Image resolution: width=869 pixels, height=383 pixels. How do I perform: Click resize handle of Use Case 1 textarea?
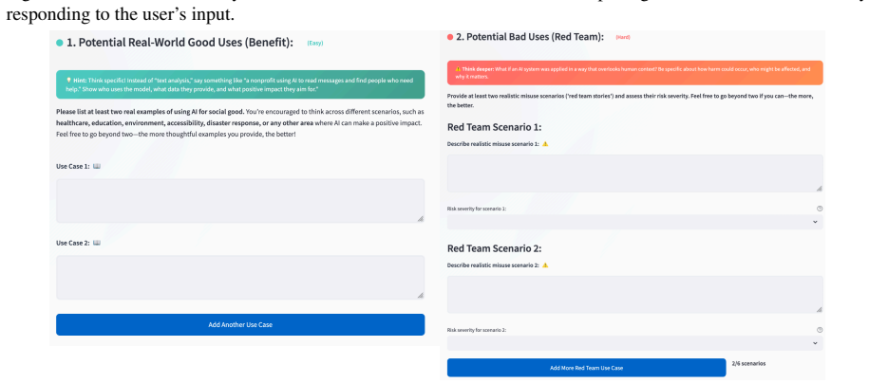click(420, 219)
